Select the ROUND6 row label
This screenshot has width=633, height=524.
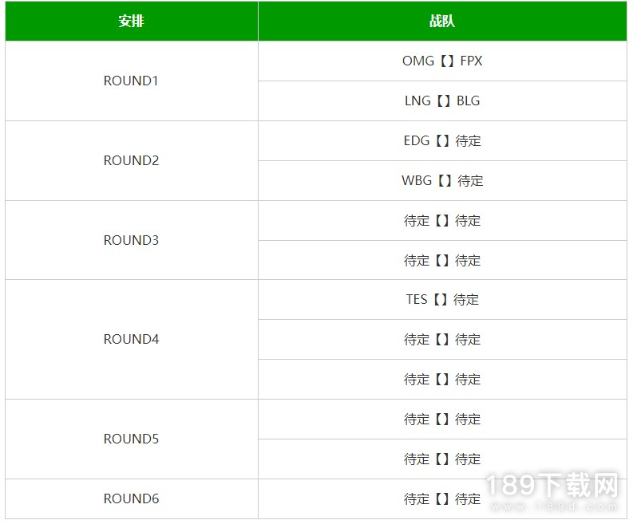coord(131,498)
